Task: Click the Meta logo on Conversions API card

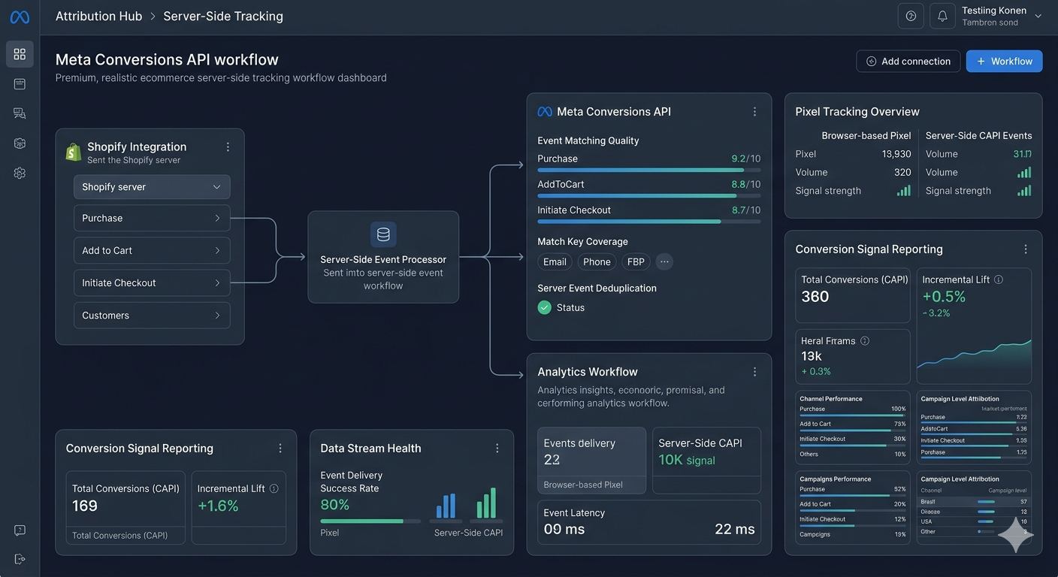Action: [x=545, y=111]
